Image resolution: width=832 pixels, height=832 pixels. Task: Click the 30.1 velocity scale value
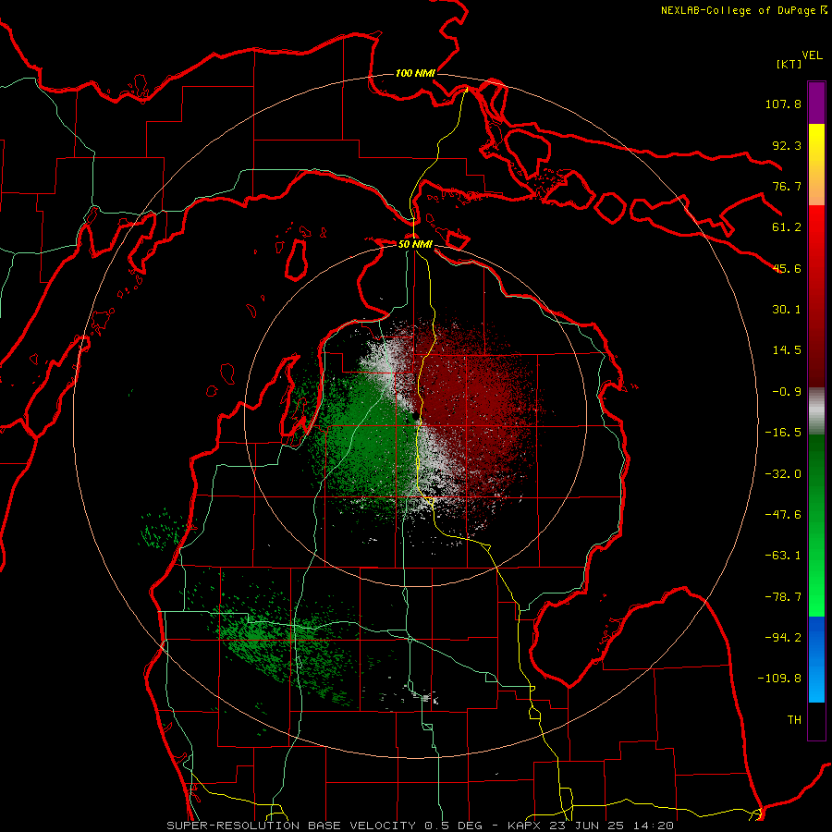point(787,310)
